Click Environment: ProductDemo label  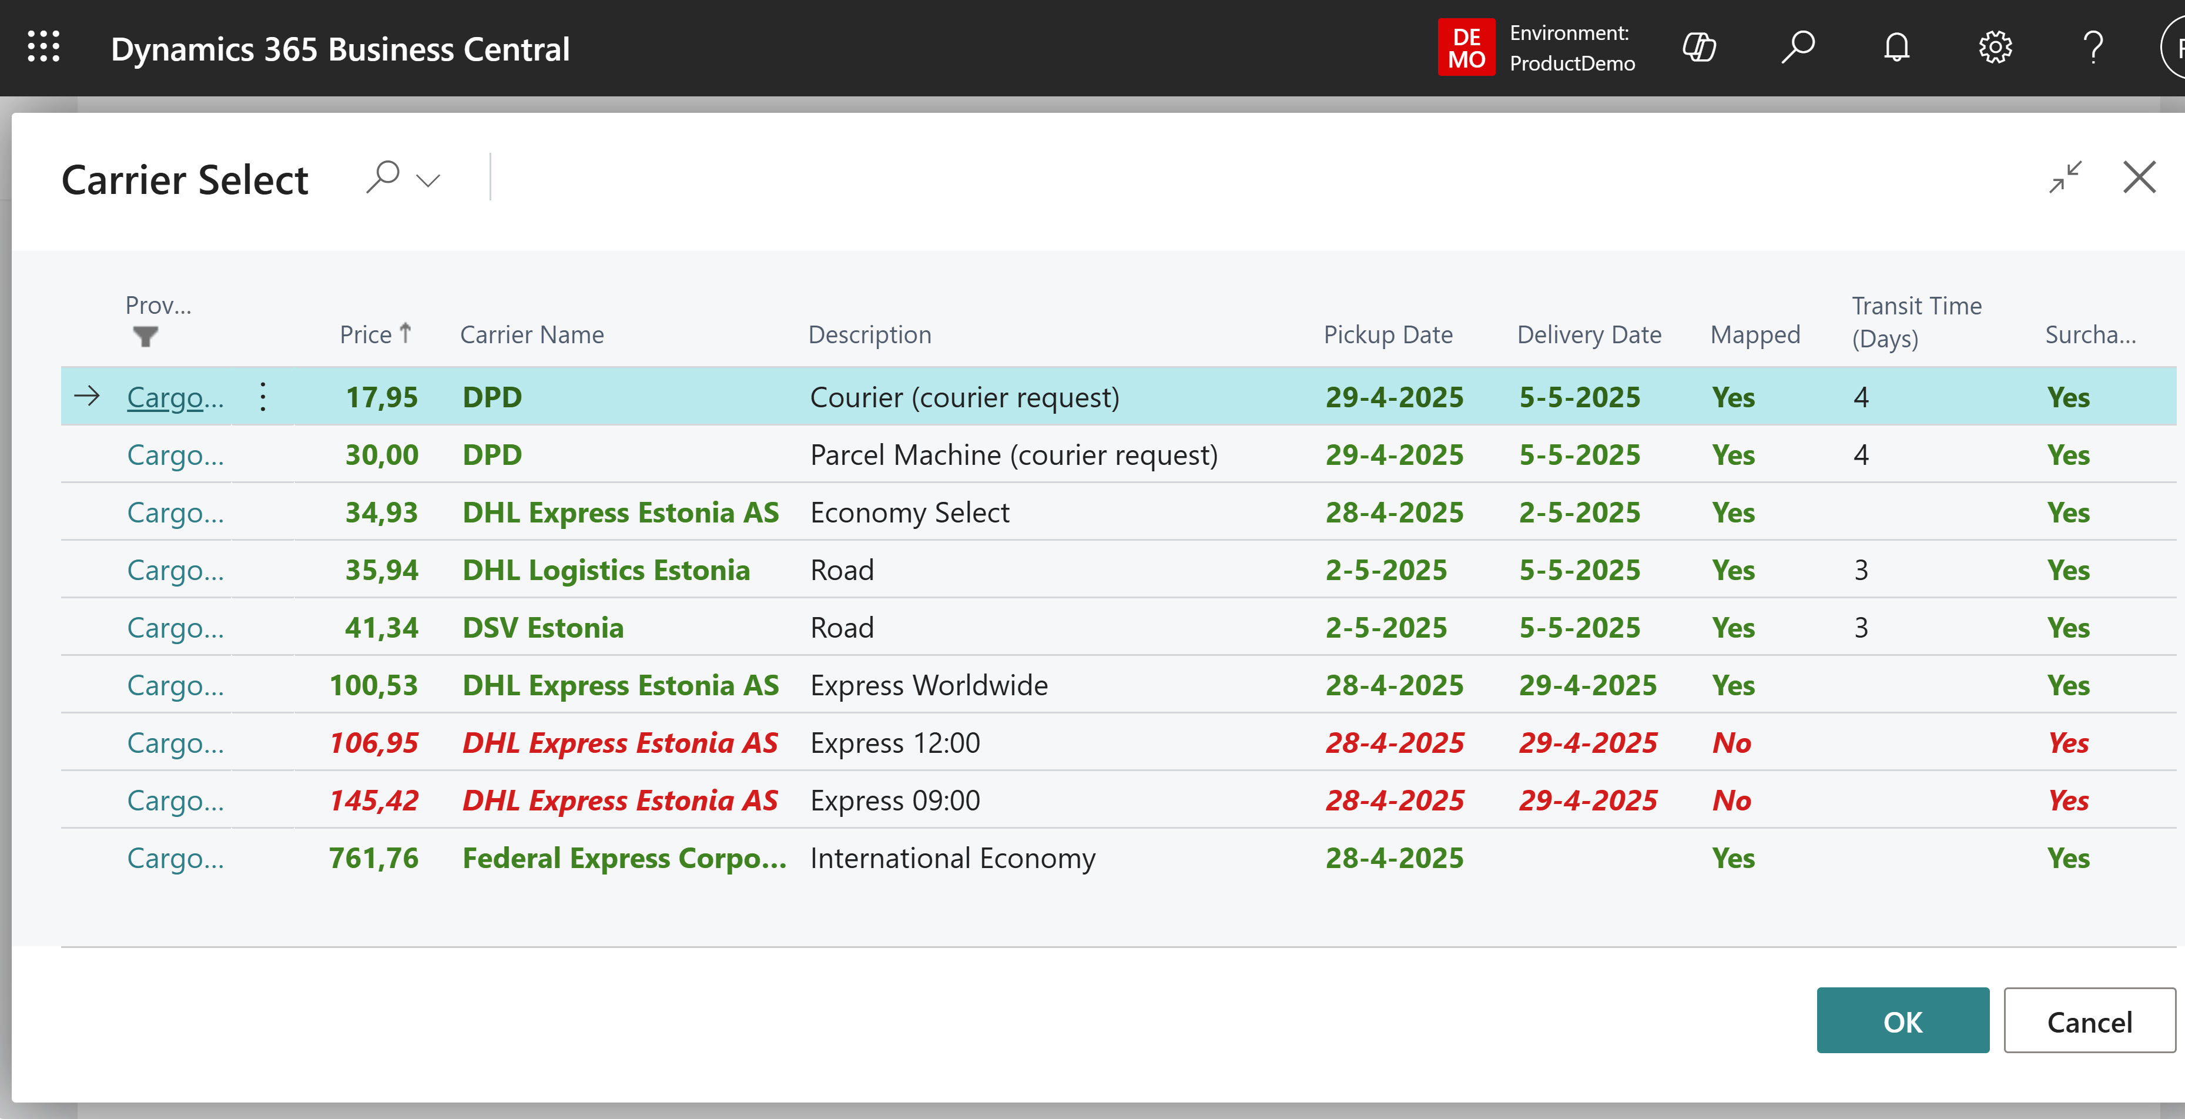pyautogui.click(x=1571, y=48)
